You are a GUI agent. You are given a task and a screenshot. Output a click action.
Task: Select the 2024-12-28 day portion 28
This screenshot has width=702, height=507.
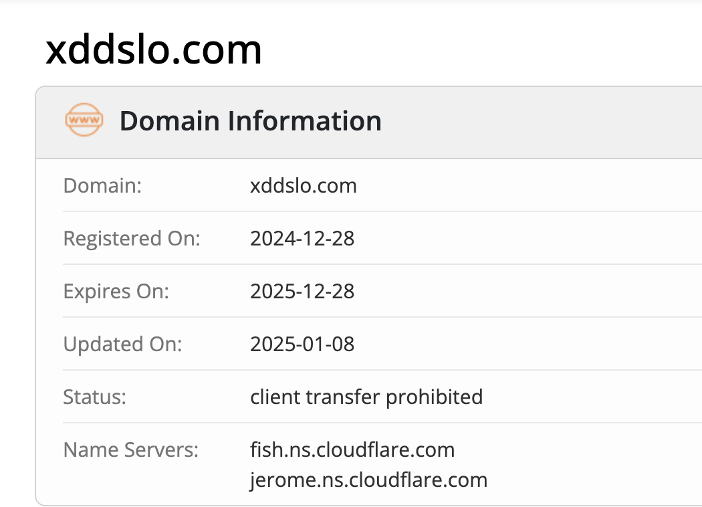343,238
